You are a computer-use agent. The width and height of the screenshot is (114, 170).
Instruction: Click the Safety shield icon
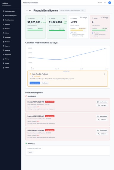[x=4, y=59]
